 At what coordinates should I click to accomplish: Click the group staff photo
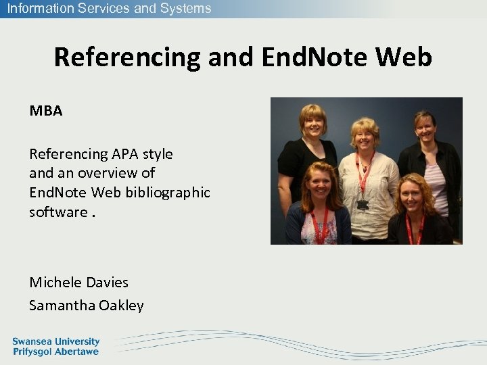tap(367, 171)
